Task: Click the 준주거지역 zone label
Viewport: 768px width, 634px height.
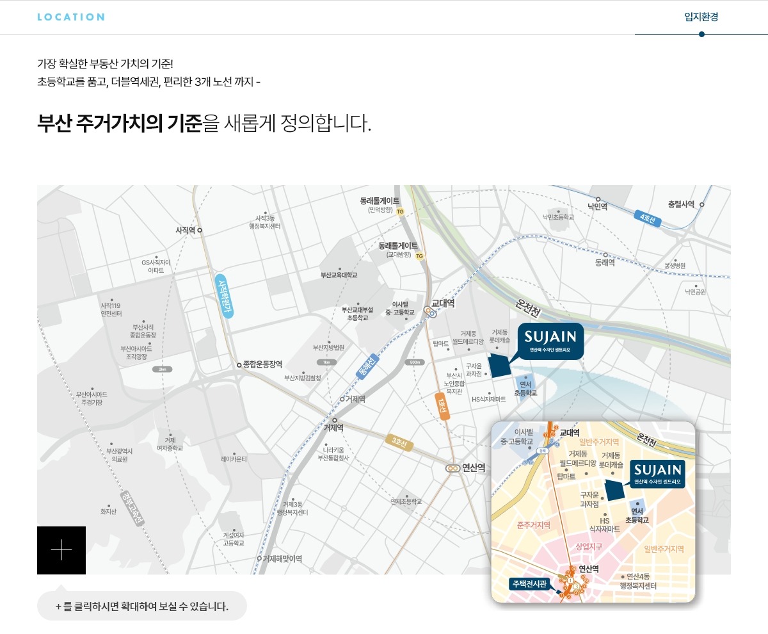Action: coord(534,525)
